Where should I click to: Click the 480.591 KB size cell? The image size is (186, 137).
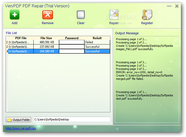(x=46, y=42)
